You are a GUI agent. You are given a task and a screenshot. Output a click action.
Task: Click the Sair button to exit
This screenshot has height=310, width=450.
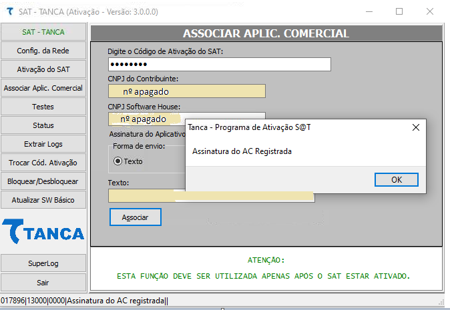point(43,283)
